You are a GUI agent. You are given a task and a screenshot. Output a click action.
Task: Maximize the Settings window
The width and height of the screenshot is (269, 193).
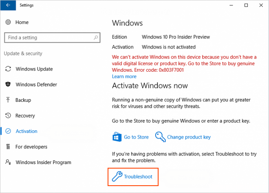pos(246,5)
